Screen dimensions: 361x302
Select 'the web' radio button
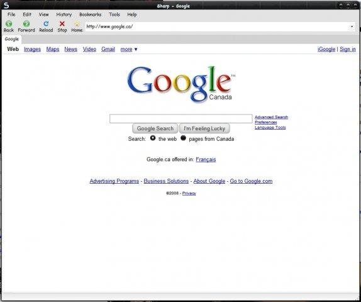pos(153,138)
